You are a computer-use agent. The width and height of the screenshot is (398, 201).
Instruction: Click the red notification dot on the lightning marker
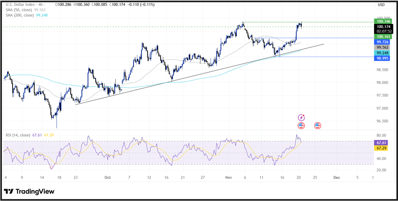[304, 115]
